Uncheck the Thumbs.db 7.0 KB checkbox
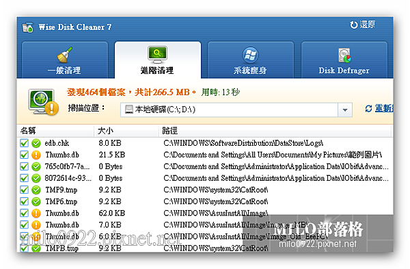410x269 pixels. tap(25, 225)
